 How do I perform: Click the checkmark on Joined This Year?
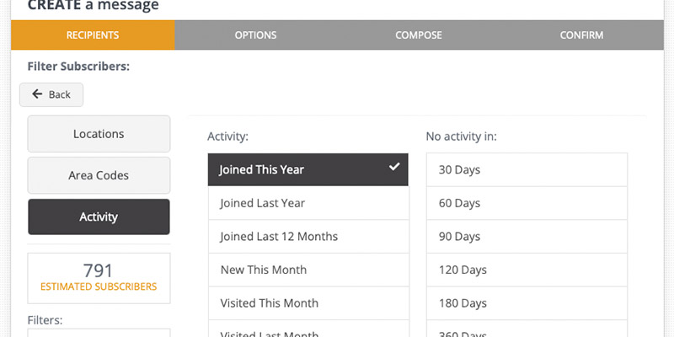[x=394, y=167]
